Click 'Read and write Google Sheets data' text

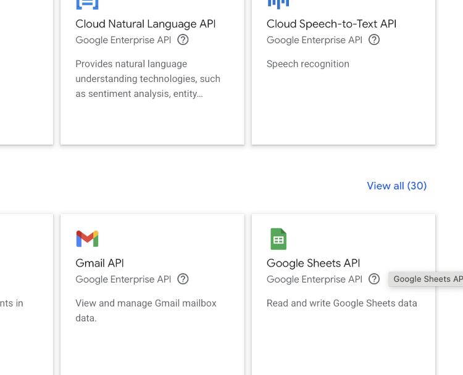click(x=341, y=303)
